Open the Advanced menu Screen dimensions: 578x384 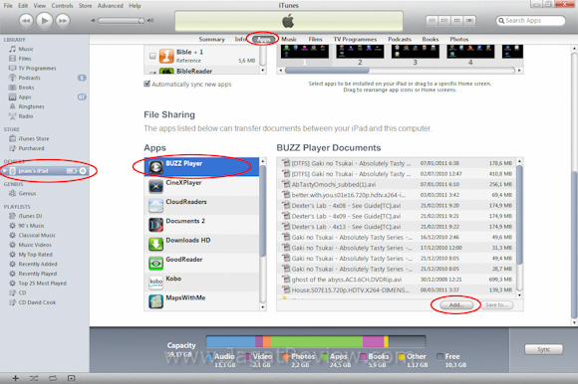click(111, 6)
